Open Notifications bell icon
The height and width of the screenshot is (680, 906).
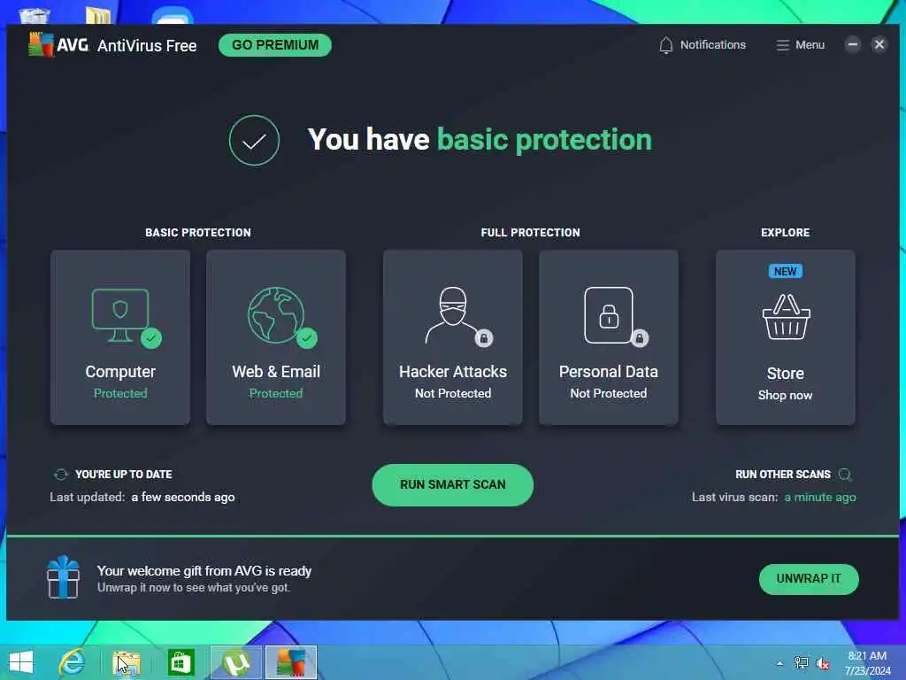(x=665, y=45)
